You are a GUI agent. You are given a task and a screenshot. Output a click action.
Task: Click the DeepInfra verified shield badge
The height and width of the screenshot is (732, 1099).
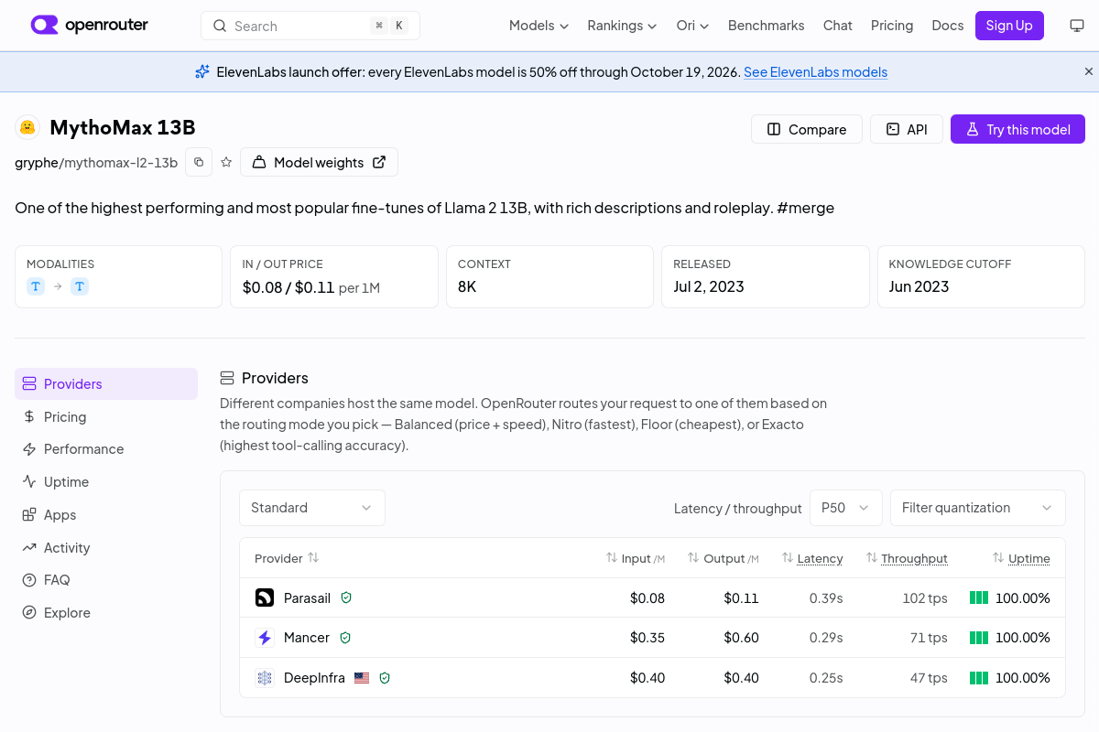[385, 678]
